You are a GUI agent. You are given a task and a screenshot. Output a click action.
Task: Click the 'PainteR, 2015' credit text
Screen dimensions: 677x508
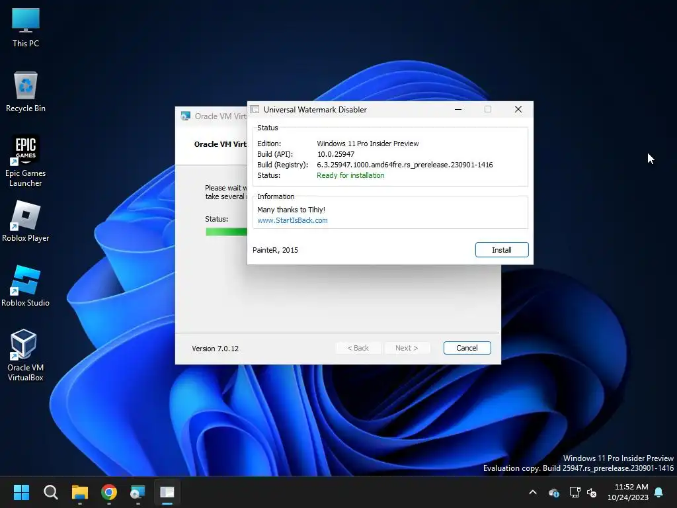click(x=275, y=250)
